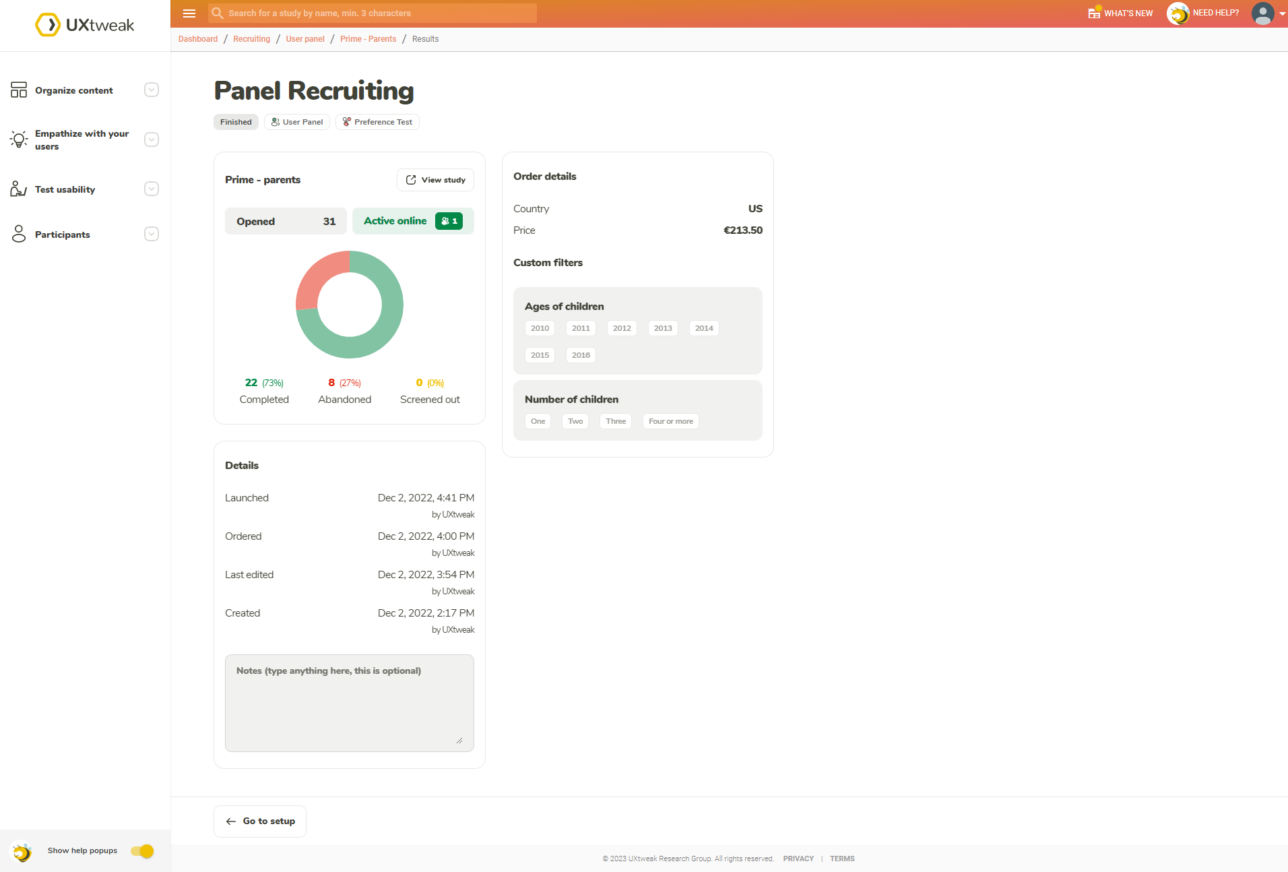Expand the Participants section

[152, 234]
